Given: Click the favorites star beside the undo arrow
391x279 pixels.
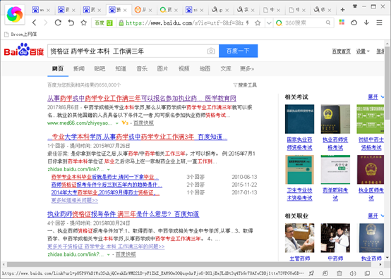Looking at the screenshot, I should [x=83, y=23].
